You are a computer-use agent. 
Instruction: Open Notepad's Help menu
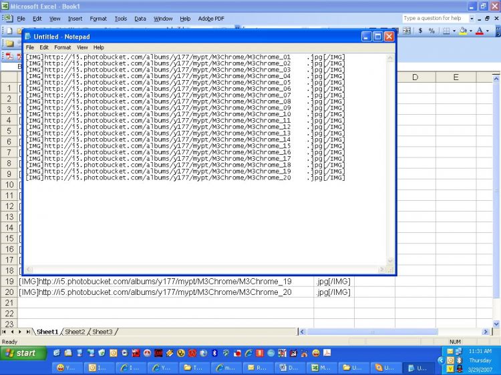[98, 47]
